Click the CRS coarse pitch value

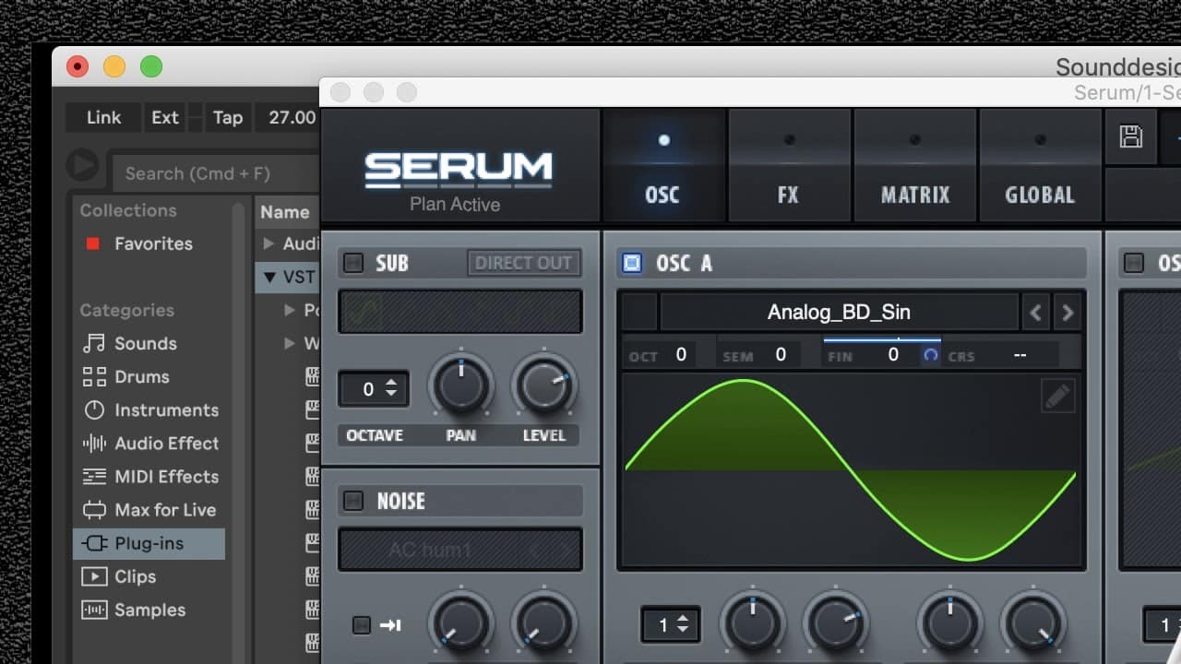click(x=1020, y=354)
